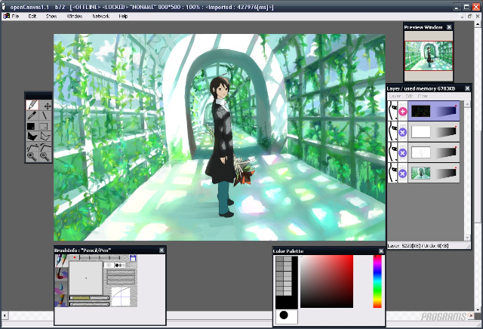Open the Edit dropdown in Layer panel

click(409, 97)
